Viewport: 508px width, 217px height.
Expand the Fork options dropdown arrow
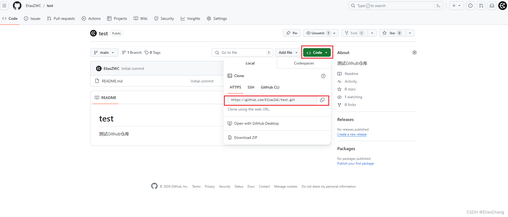point(372,33)
